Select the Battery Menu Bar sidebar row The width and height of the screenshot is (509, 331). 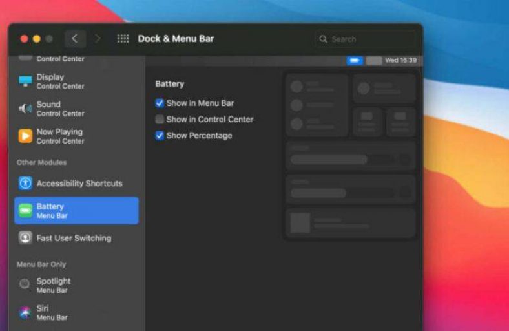point(77,211)
